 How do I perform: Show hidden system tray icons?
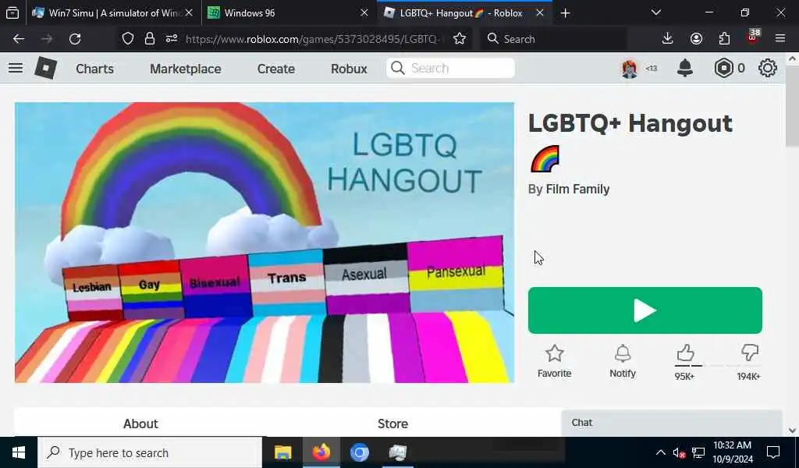pos(660,452)
